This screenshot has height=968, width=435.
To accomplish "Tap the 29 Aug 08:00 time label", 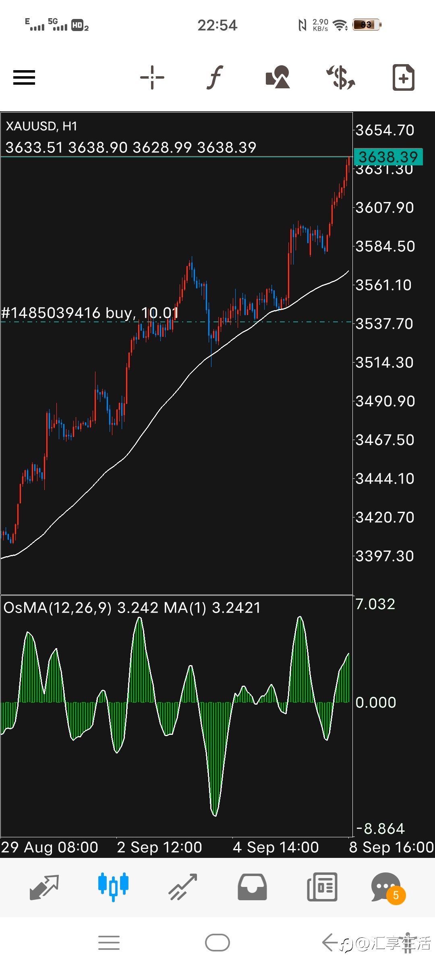I will 50,847.
